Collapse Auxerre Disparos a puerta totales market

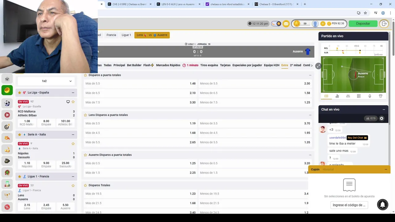click(x=310, y=155)
